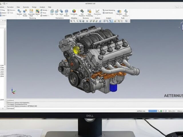Click the 3D Analysis stacked layers icon

[x=66, y=11]
